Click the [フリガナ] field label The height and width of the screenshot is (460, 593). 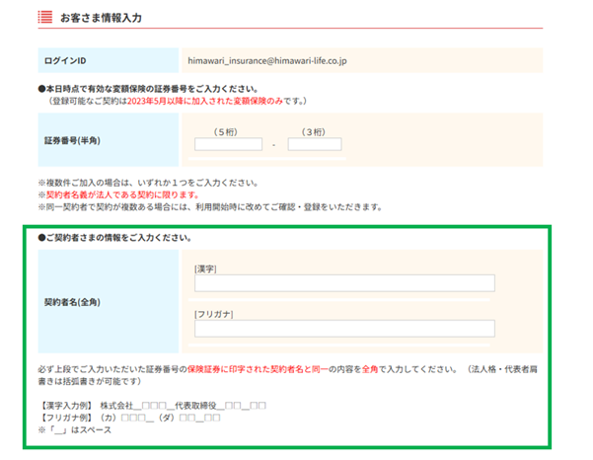(x=213, y=314)
